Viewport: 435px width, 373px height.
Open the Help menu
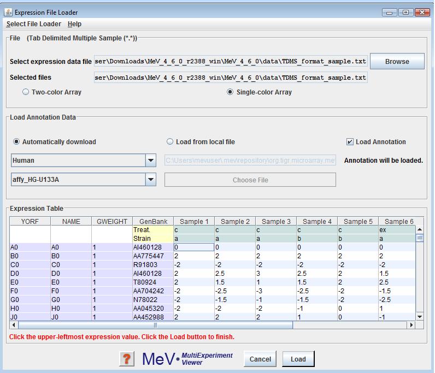click(x=74, y=24)
